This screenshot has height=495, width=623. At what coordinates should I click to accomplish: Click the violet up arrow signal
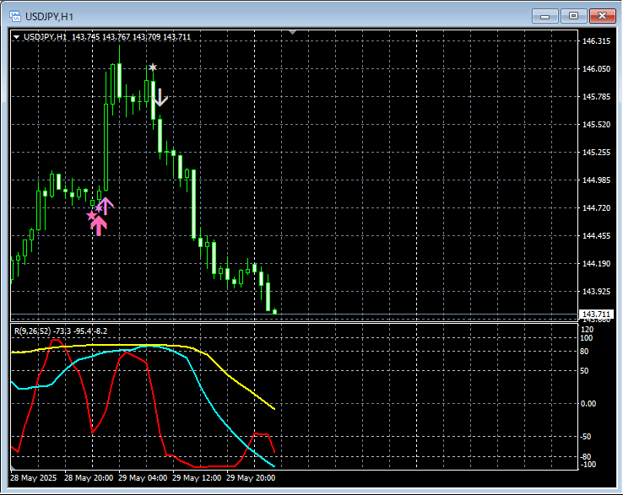[x=106, y=206]
